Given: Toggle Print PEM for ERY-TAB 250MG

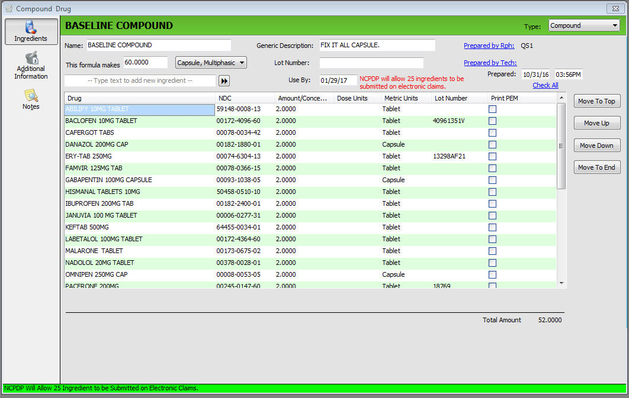Looking at the screenshot, I should (493, 157).
